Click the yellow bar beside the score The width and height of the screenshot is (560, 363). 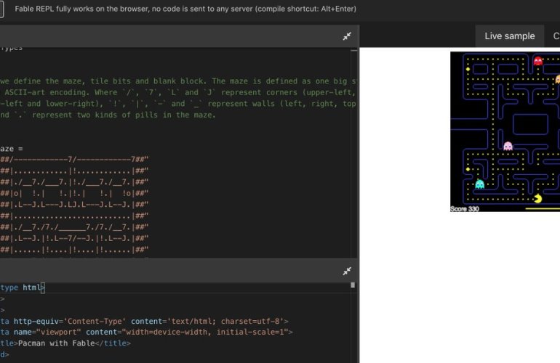543,209
